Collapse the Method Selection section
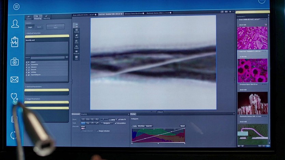The width and height of the screenshot is (285, 160). point(26,33)
